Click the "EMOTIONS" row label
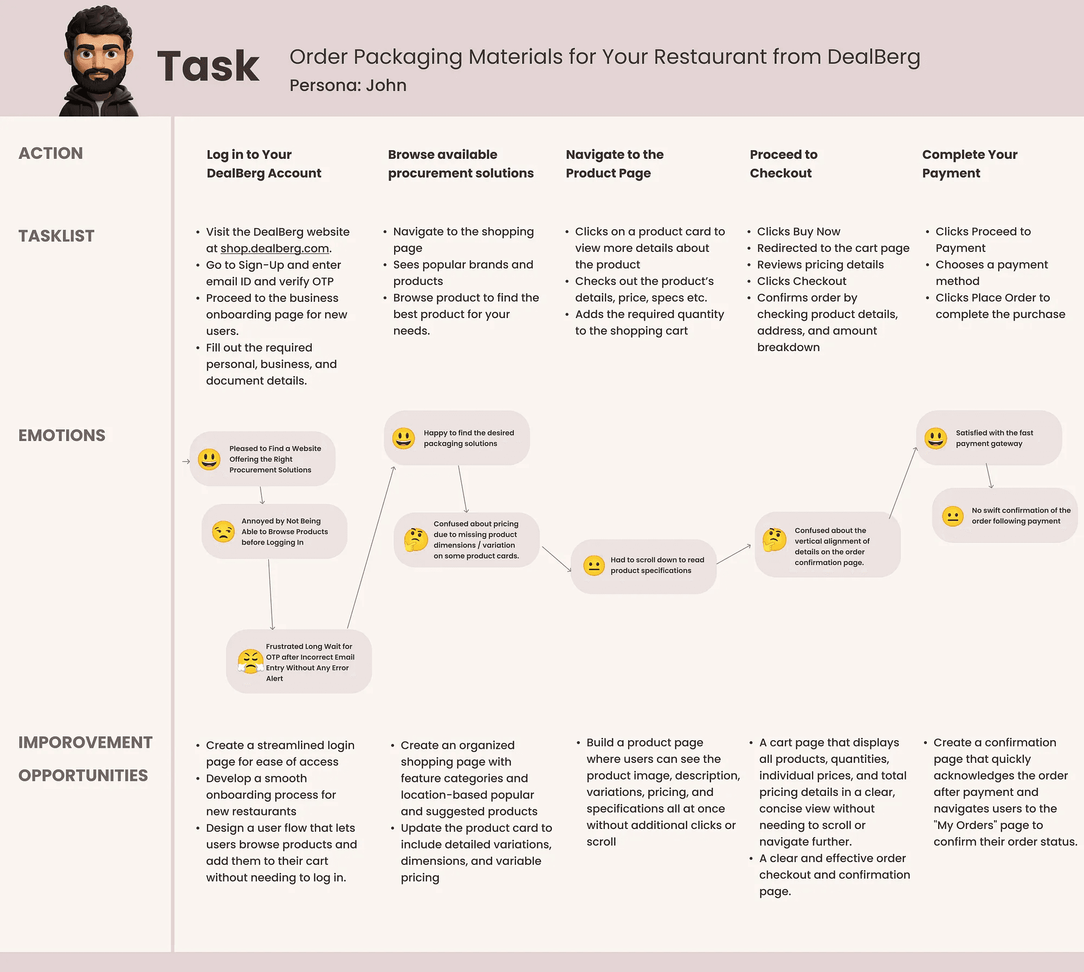Viewport: 1084px width, 972px height. (x=62, y=436)
